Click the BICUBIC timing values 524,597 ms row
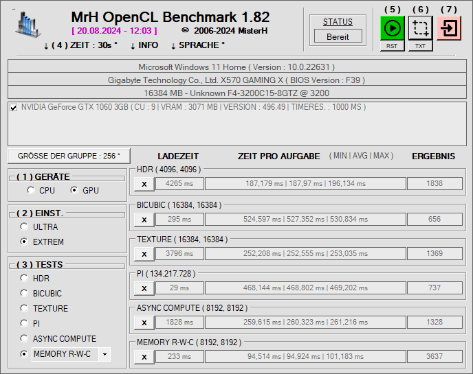The width and height of the screenshot is (473, 374). pos(305,219)
